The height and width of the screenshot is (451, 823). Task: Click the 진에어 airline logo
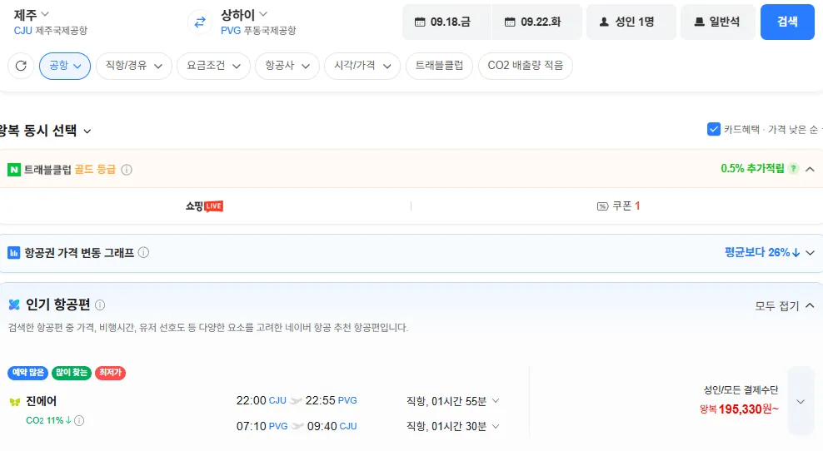coord(15,402)
